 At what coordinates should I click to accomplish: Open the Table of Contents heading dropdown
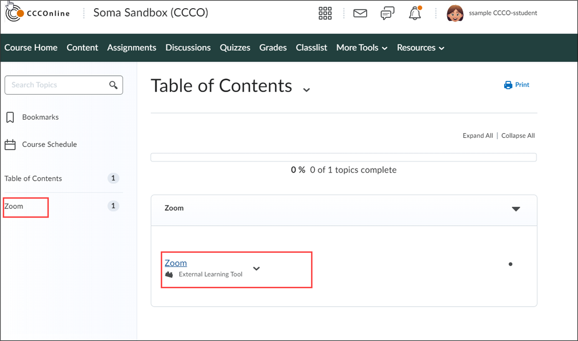306,90
